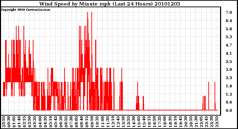Select the 7.0 y-axis label
Image resolution: width=238 pixels, height=129 pixels.
(x=229, y=12)
